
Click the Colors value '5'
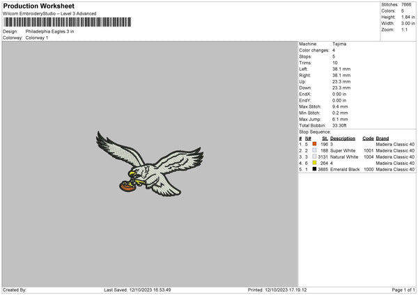coord(403,11)
